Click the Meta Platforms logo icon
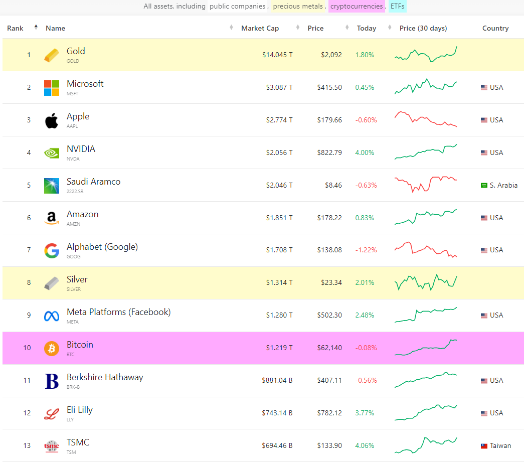Screen dimensions: 524x462 click(52, 316)
